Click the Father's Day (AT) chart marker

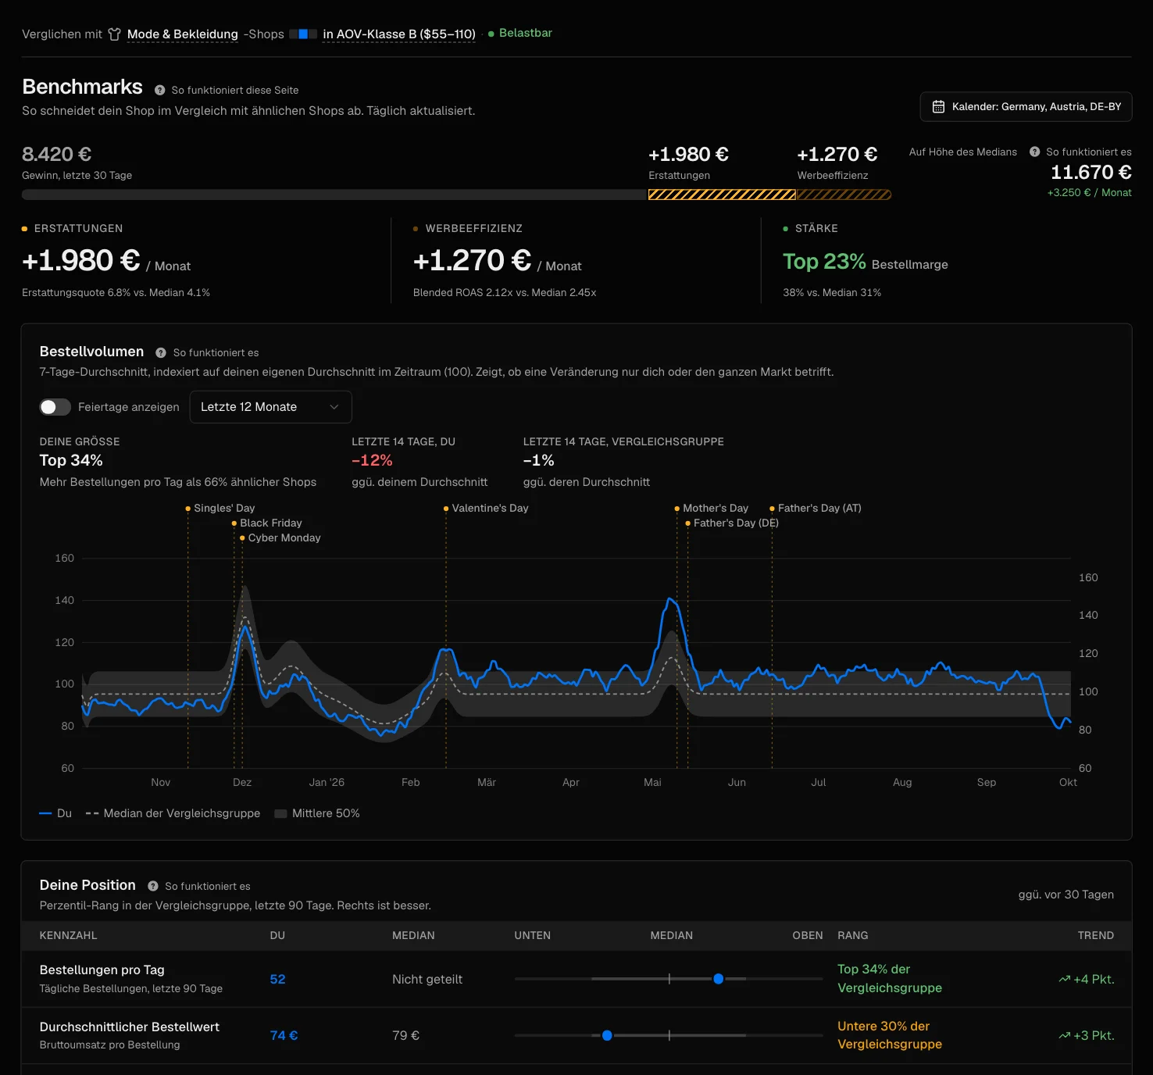point(773,509)
